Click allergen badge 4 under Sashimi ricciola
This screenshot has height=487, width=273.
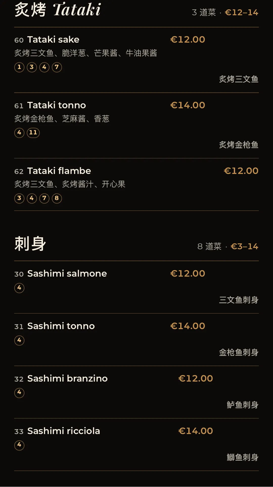click(x=19, y=445)
